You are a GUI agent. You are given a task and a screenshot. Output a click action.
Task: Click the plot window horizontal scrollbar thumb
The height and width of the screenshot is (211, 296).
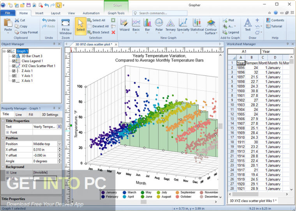pyautogui.click(x=143, y=202)
